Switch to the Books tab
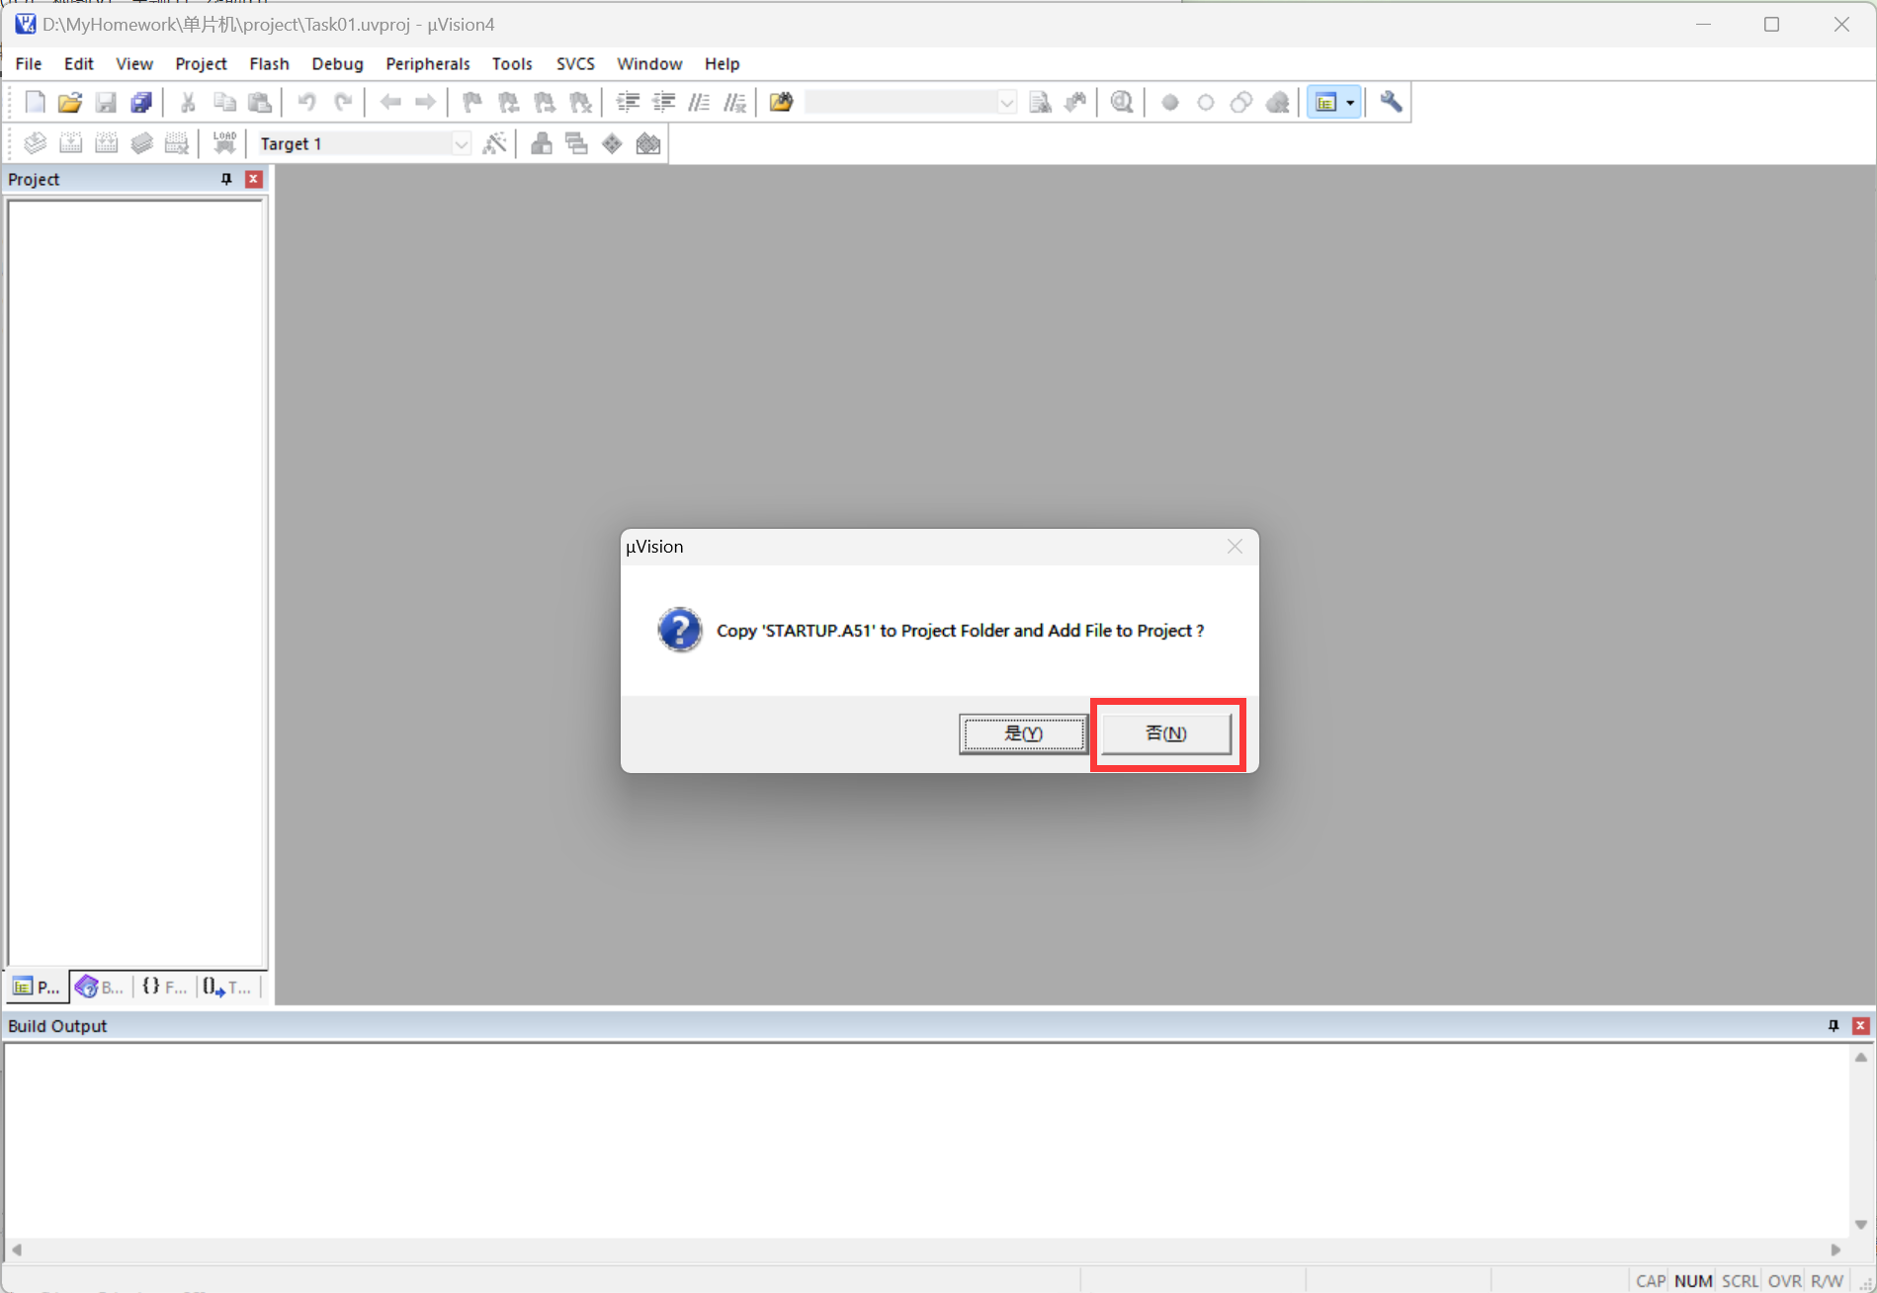This screenshot has width=1877, height=1293. click(100, 987)
